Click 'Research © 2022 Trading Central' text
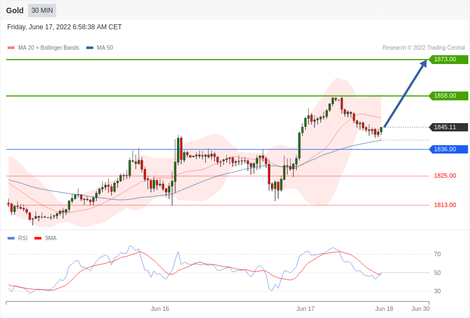470x318 pixels. (x=424, y=47)
